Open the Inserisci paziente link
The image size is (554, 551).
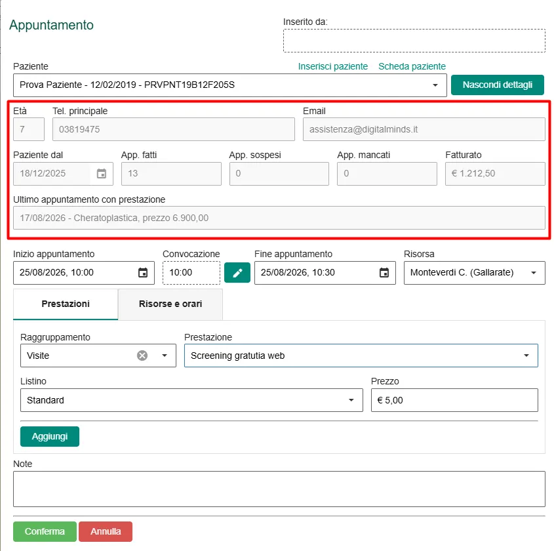333,66
